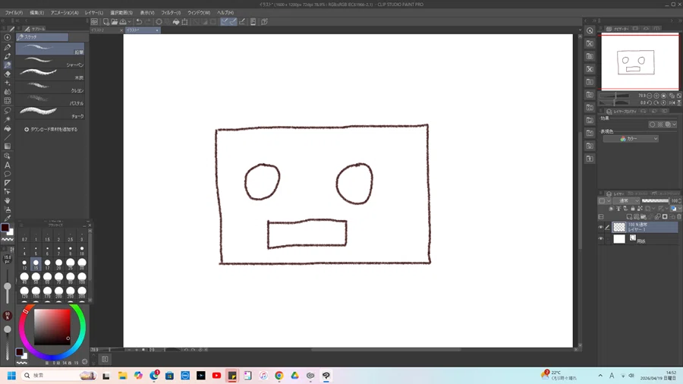Open the レイヤー(L) menu
The image size is (683, 384).
[x=94, y=13]
